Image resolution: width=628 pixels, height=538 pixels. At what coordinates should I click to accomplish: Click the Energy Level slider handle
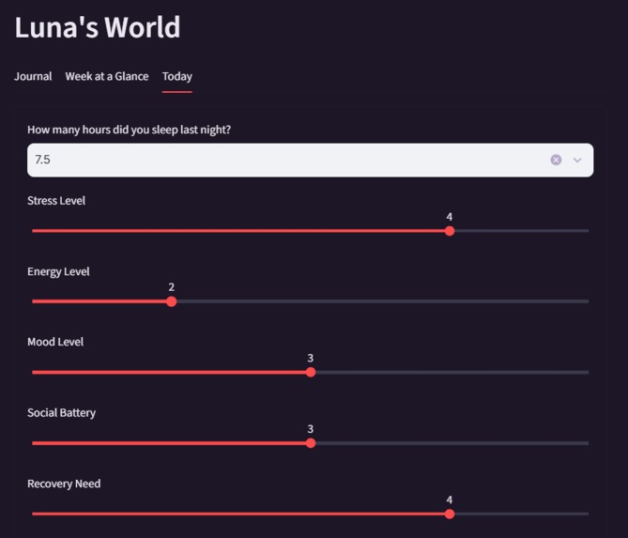[x=172, y=301]
